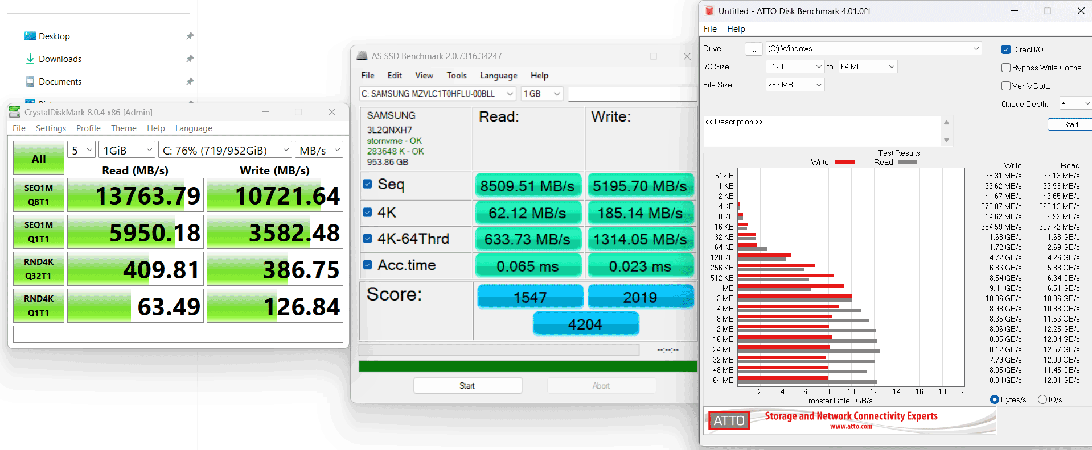Click the AS SSD write score 2019
The image size is (1092, 450).
pyautogui.click(x=641, y=297)
